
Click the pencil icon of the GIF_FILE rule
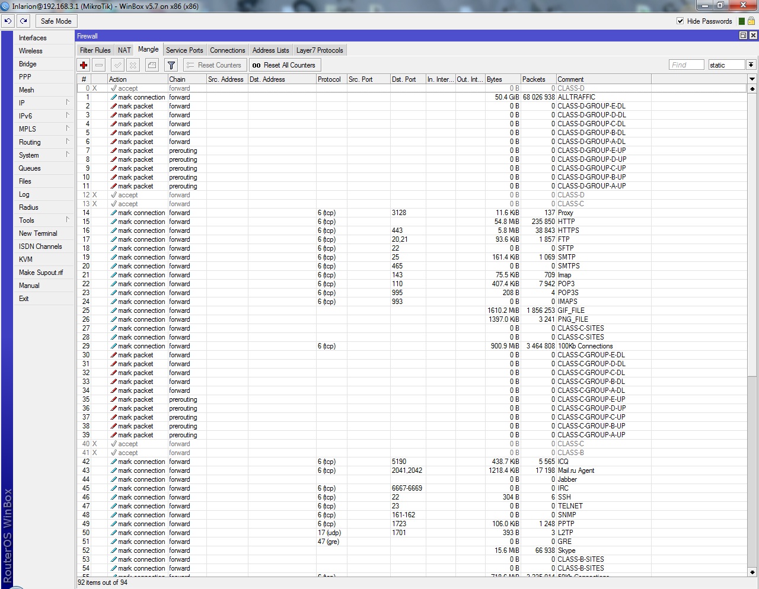(x=113, y=310)
